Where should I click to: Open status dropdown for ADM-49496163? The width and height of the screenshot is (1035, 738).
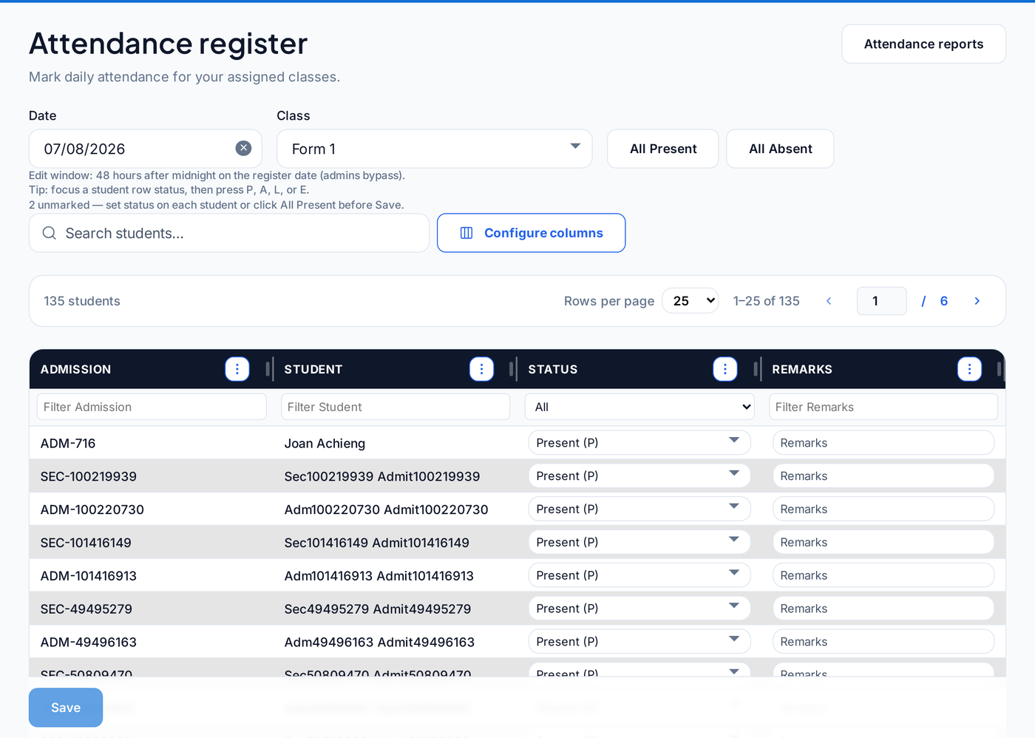point(639,641)
